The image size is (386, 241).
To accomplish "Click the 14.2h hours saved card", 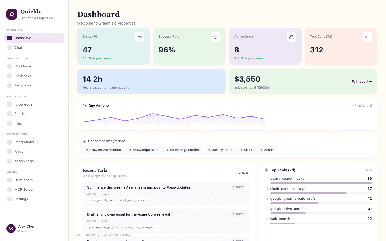I will [151, 82].
